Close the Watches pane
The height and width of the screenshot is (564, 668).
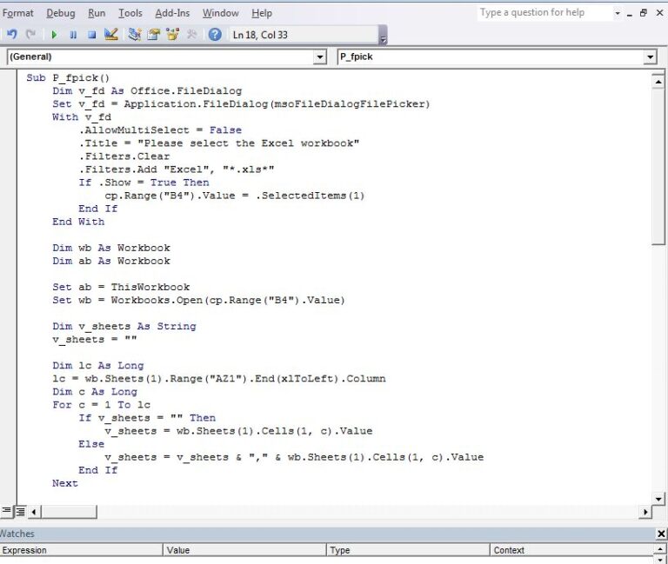pyautogui.click(x=660, y=534)
